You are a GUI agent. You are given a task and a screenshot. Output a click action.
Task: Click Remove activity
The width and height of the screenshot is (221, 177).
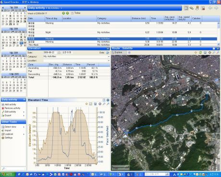[11, 108]
